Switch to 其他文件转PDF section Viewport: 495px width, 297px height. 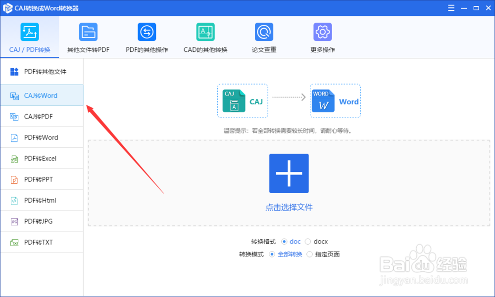pyautogui.click(x=88, y=37)
